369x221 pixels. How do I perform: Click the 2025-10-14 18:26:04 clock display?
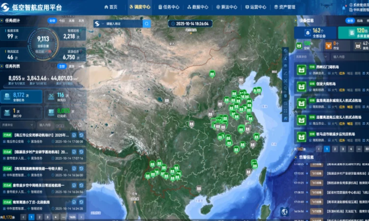pyautogui.click(x=190, y=24)
